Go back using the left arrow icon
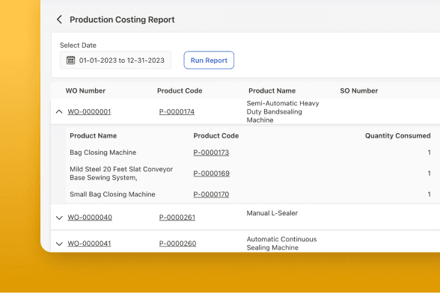The image size is (440, 293). pyautogui.click(x=59, y=19)
